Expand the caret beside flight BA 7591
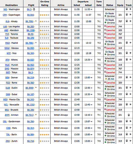 pos(36,21)
